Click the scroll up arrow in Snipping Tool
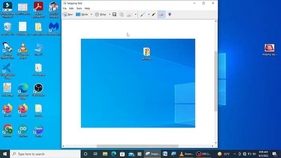281x158 pixels. (x=216, y=21)
